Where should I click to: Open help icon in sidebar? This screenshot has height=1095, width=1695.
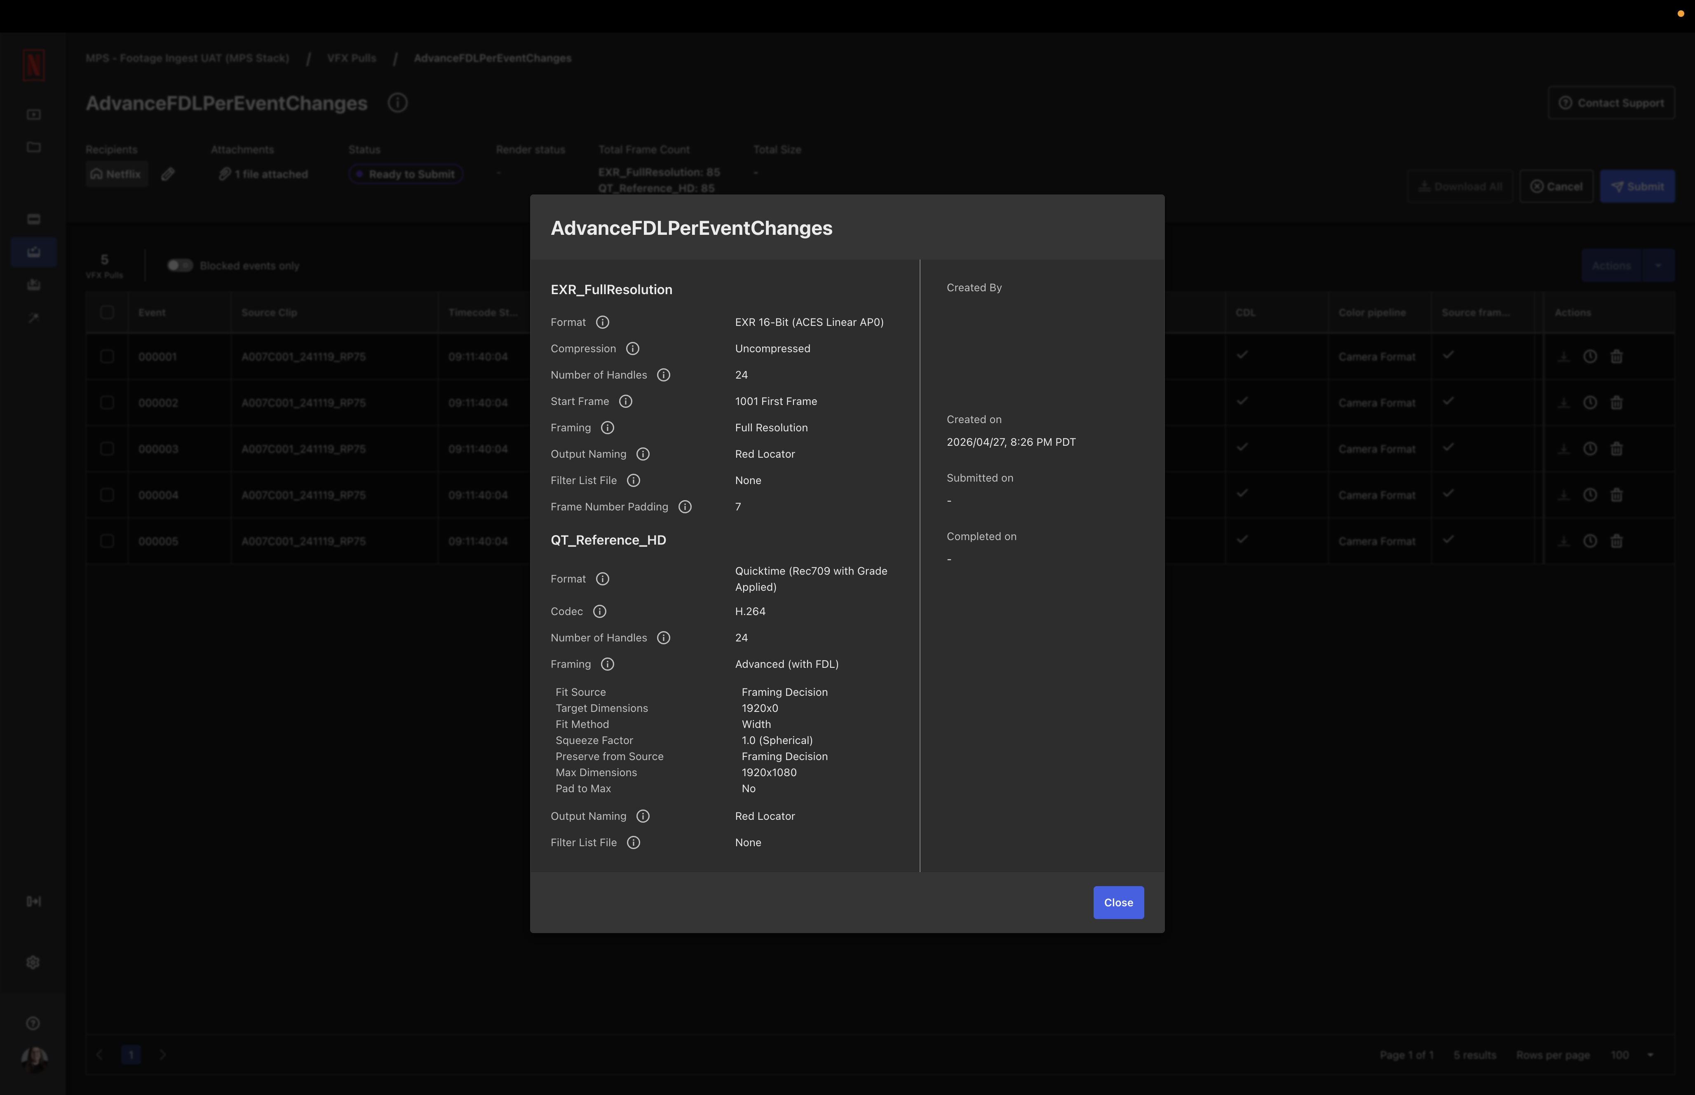point(33,1023)
